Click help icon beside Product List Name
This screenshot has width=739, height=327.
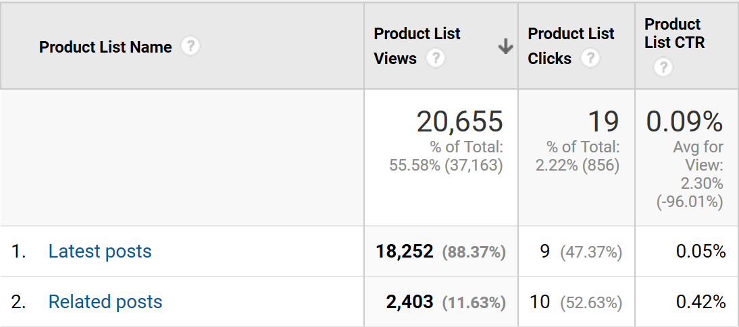[191, 47]
